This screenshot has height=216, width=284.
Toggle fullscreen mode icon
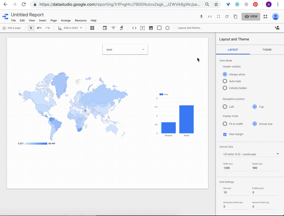coord(218,16)
